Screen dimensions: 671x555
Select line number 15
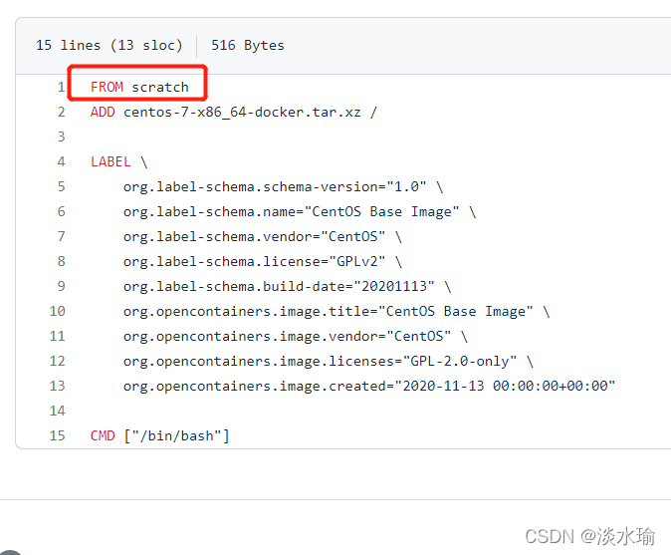pos(58,435)
